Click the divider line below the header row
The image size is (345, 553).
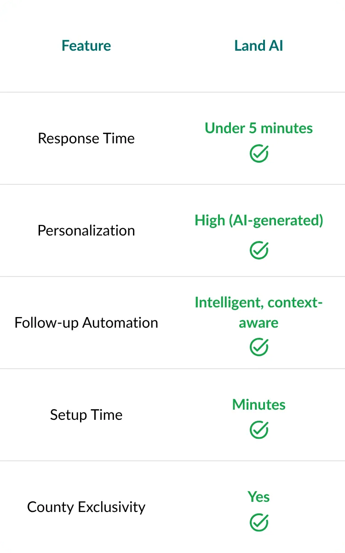tap(172, 92)
